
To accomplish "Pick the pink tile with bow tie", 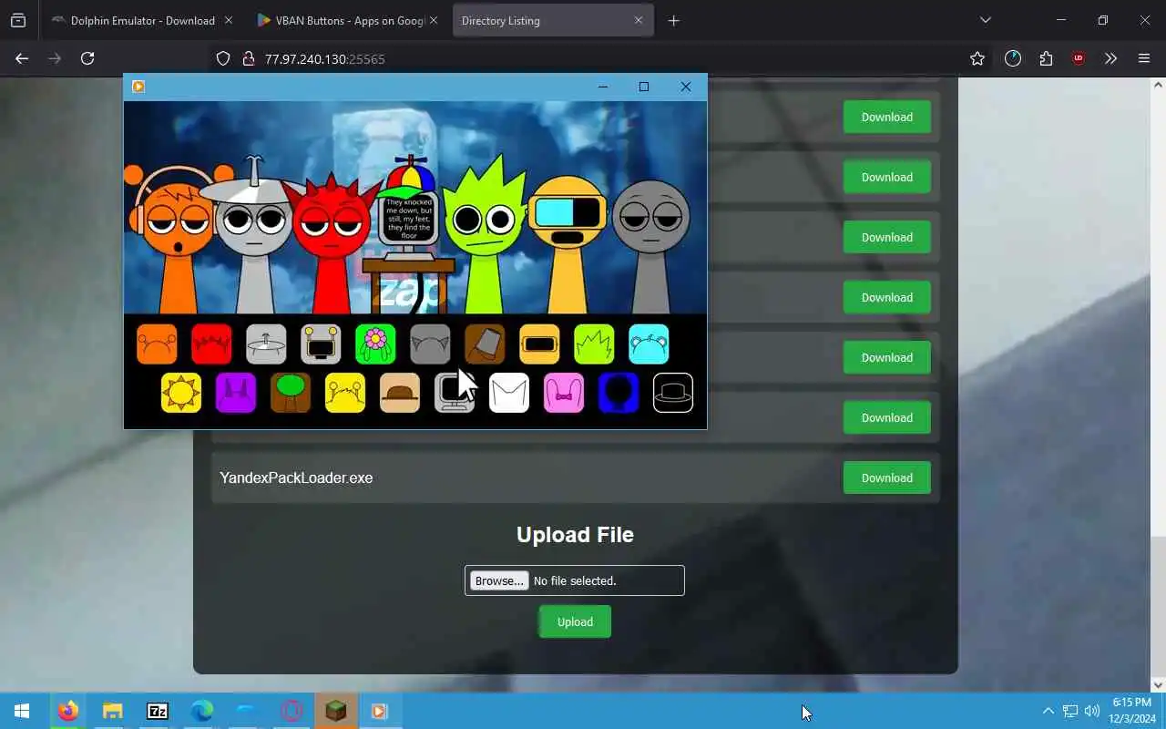I will (x=564, y=393).
